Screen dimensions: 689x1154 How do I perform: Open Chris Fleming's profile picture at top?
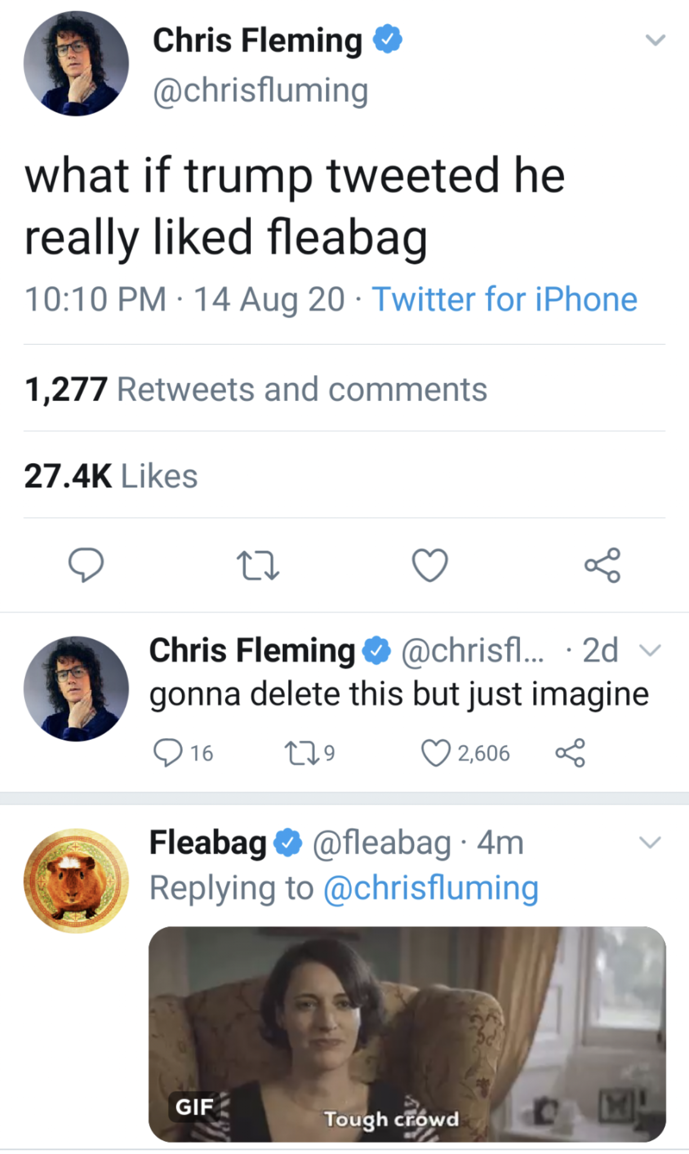point(76,64)
